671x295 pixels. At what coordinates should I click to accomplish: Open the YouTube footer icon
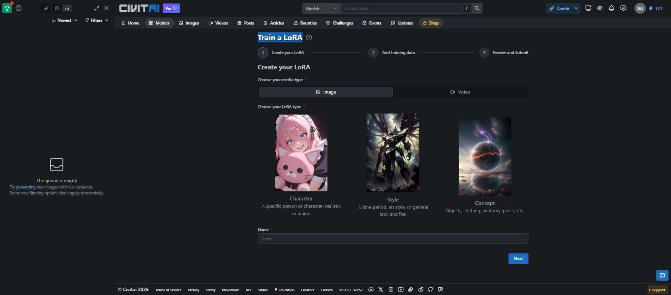(x=401, y=289)
